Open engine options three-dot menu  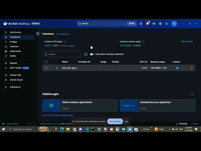(x=34, y=124)
